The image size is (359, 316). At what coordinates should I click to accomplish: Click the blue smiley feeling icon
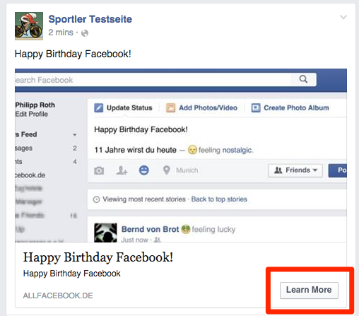click(x=143, y=170)
